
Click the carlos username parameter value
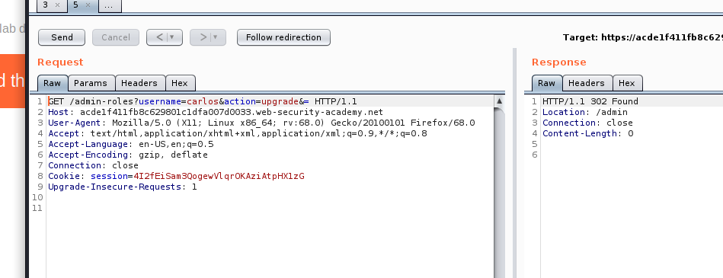(x=203, y=101)
